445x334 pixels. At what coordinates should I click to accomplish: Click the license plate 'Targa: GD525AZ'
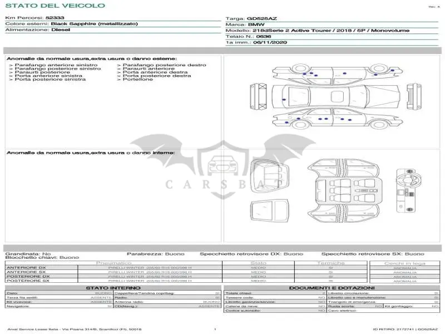[x=251, y=19]
